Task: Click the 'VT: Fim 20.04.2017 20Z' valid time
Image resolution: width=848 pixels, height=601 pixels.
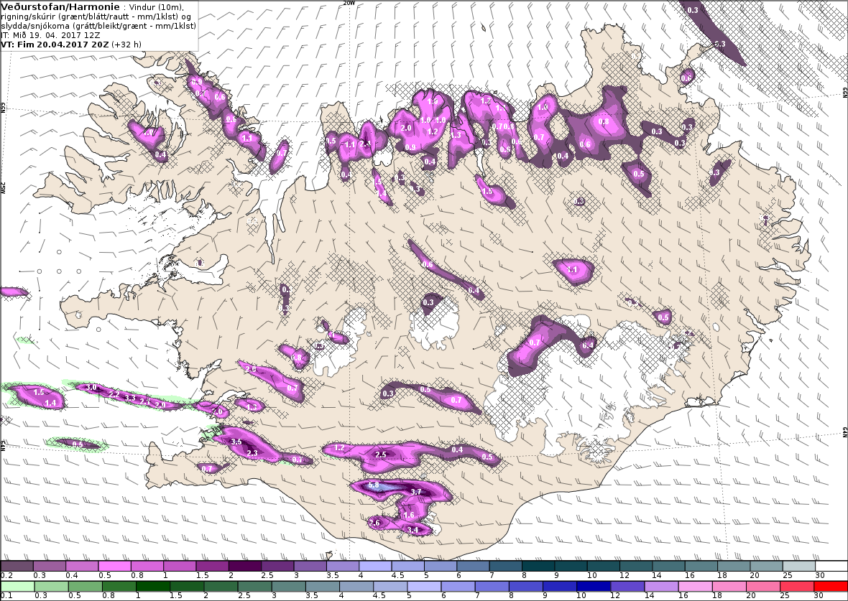Action: pyautogui.click(x=55, y=45)
